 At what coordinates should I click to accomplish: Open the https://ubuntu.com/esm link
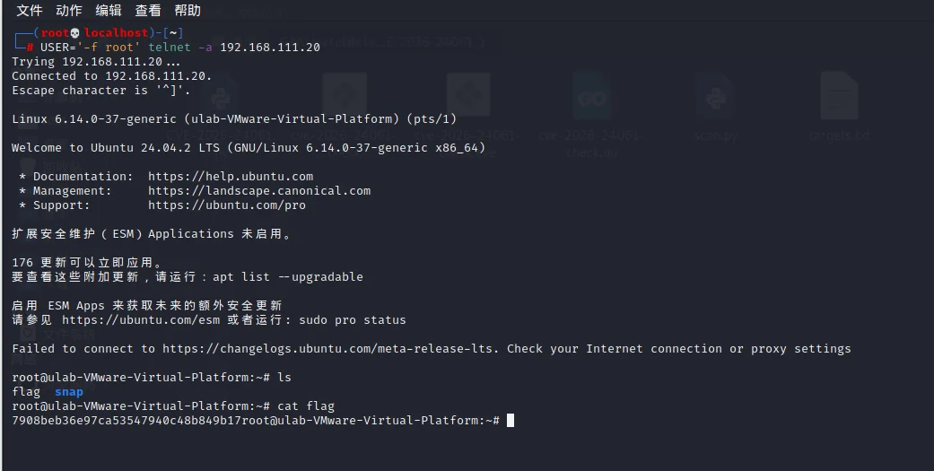[x=141, y=319]
